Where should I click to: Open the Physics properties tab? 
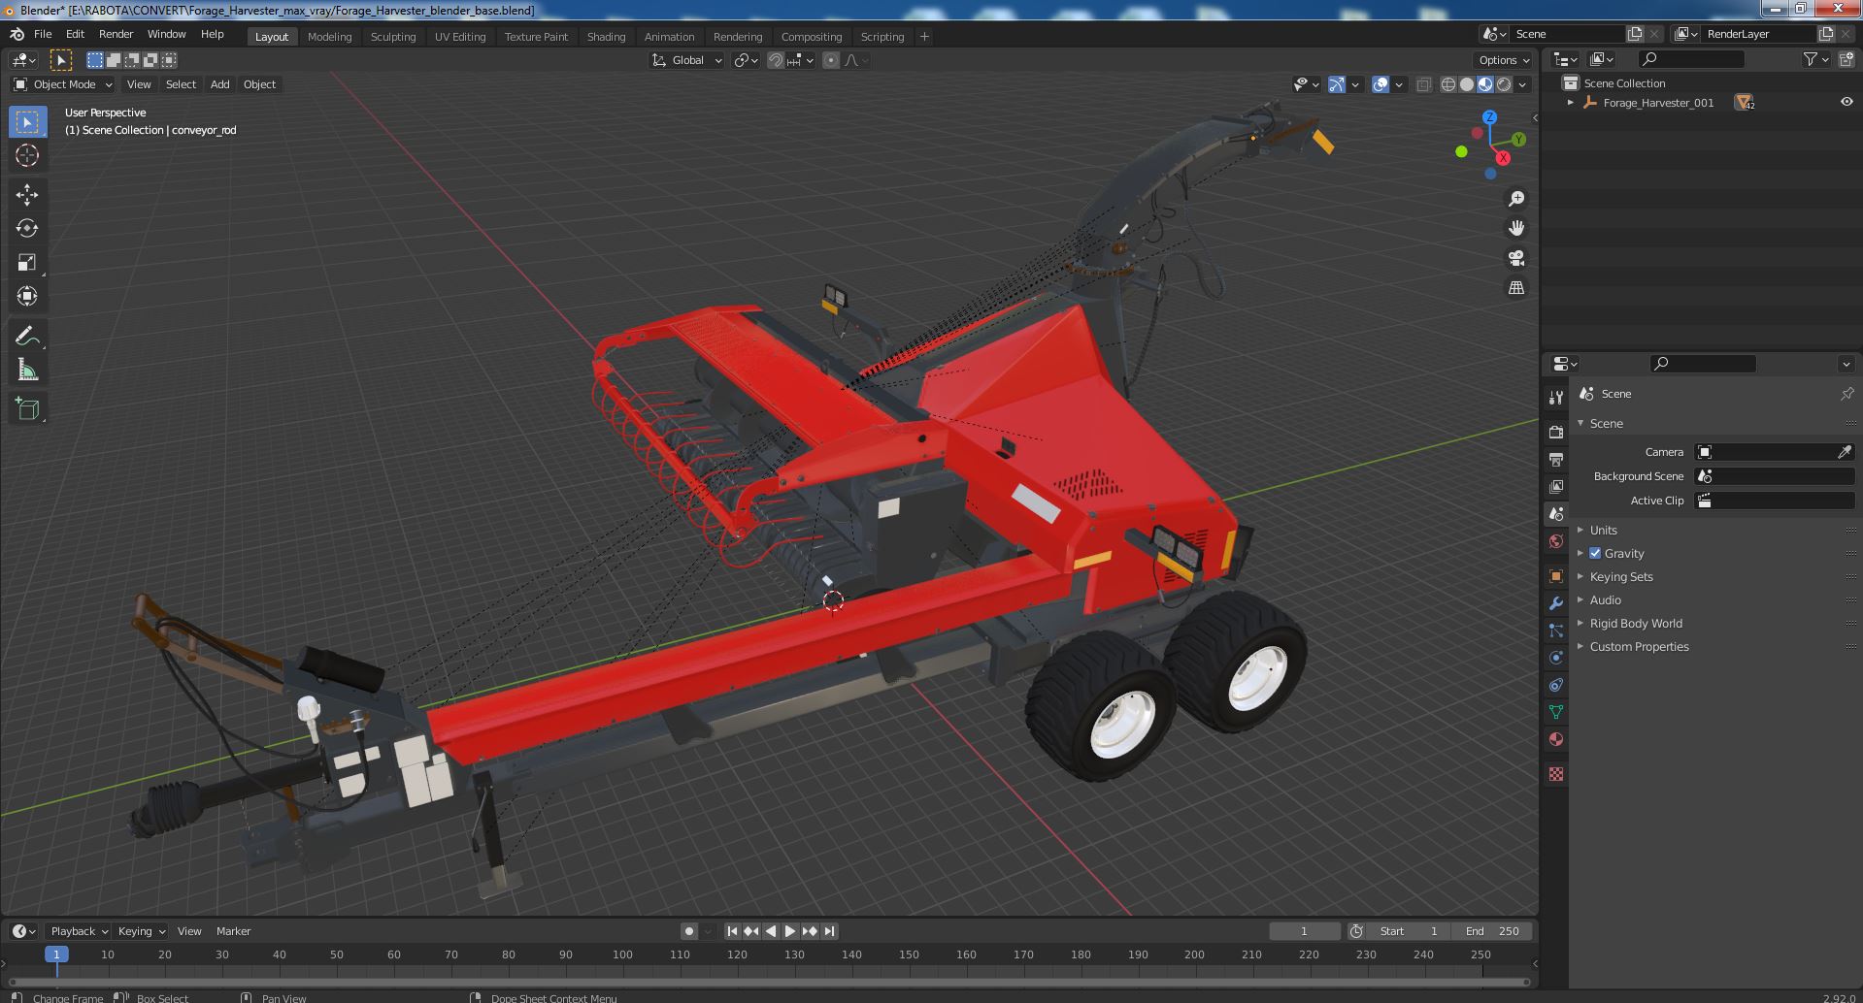pos(1556,658)
